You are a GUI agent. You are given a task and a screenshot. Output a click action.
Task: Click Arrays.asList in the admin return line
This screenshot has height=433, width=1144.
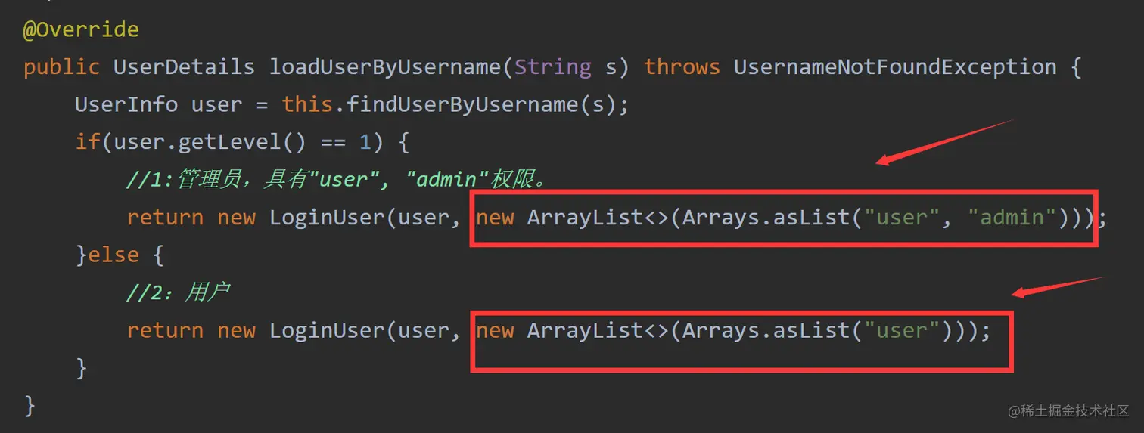(x=765, y=218)
